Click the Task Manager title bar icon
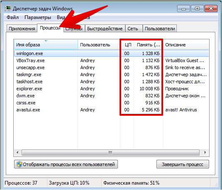Image resolution: width=222 pixels, height=190 pixels. (7, 9)
